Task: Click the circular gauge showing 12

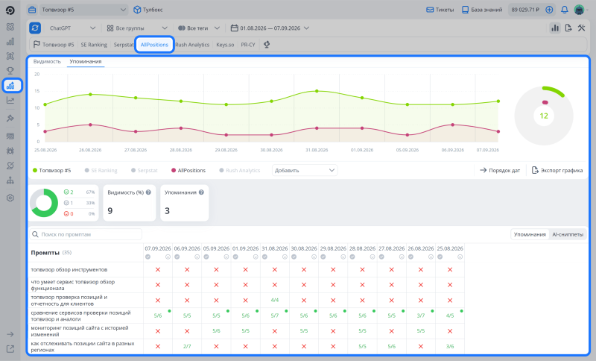Action: (544, 116)
